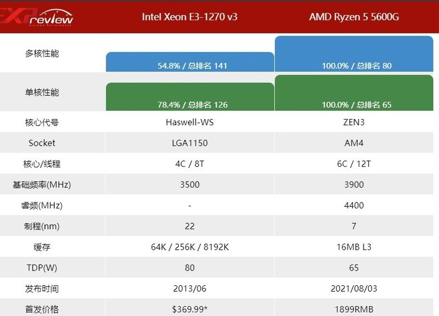439x316 pixels.
Task: Select the 核心/线程 row label
Action: [x=42, y=163]
